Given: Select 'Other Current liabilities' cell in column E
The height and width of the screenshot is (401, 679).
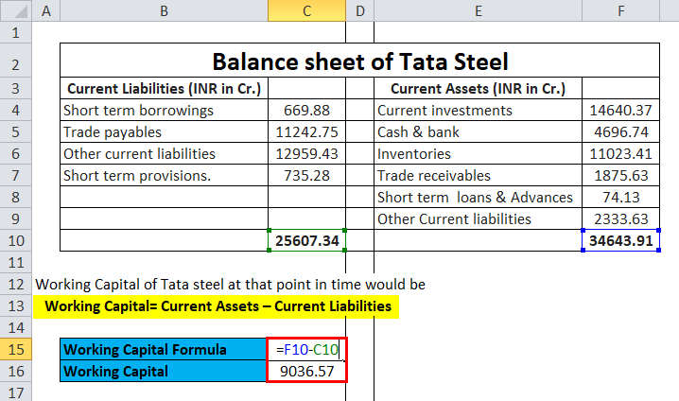Looking at the screenshot, I should coord(479,218).
